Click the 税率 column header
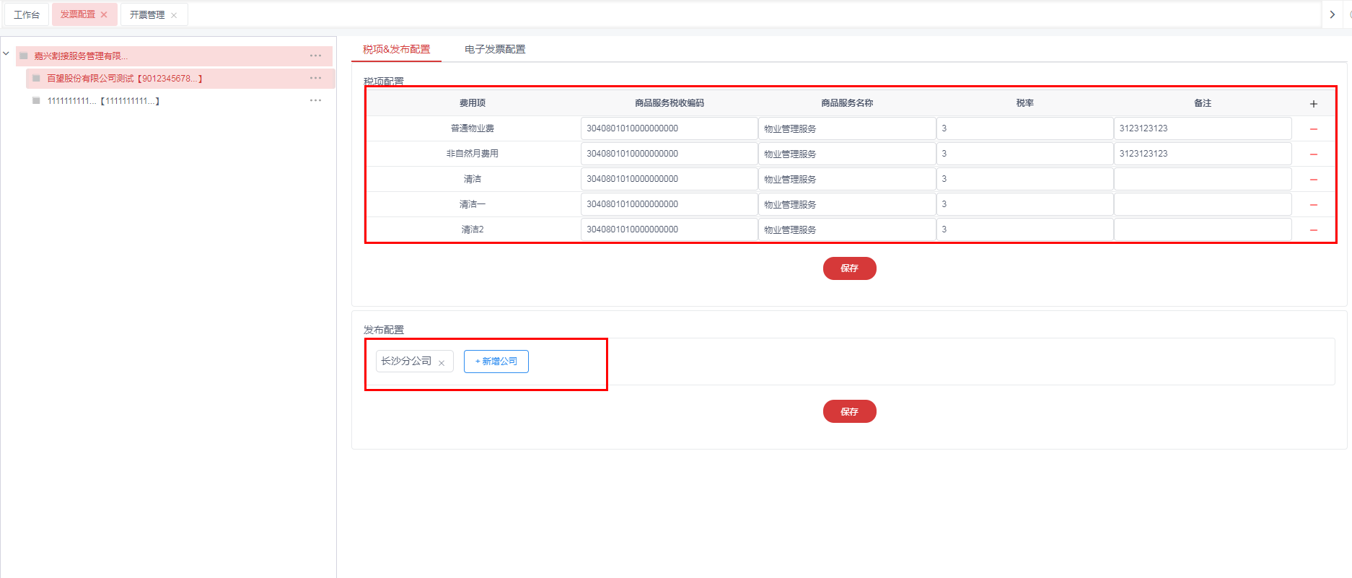 click(1025, 103)
